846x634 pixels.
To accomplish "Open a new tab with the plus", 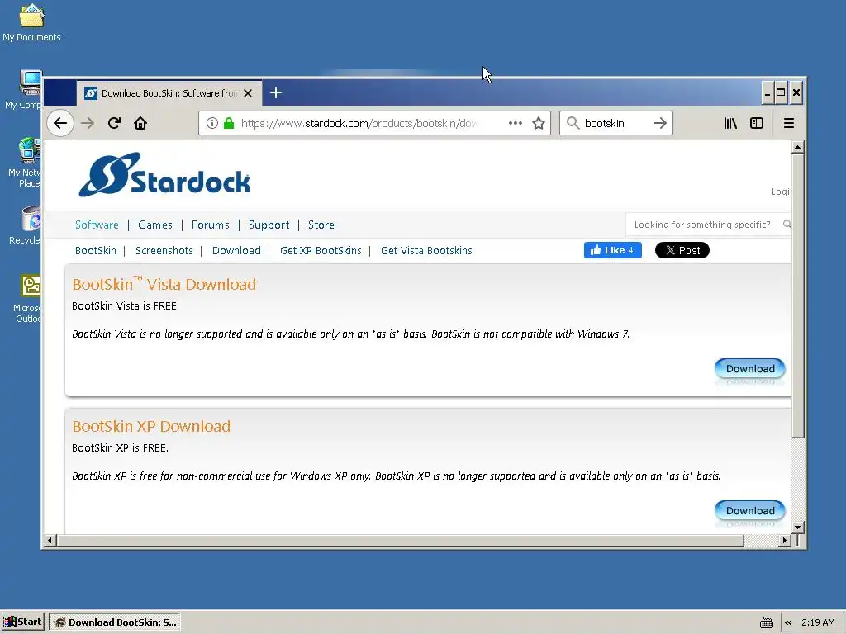I will [276, 92].
